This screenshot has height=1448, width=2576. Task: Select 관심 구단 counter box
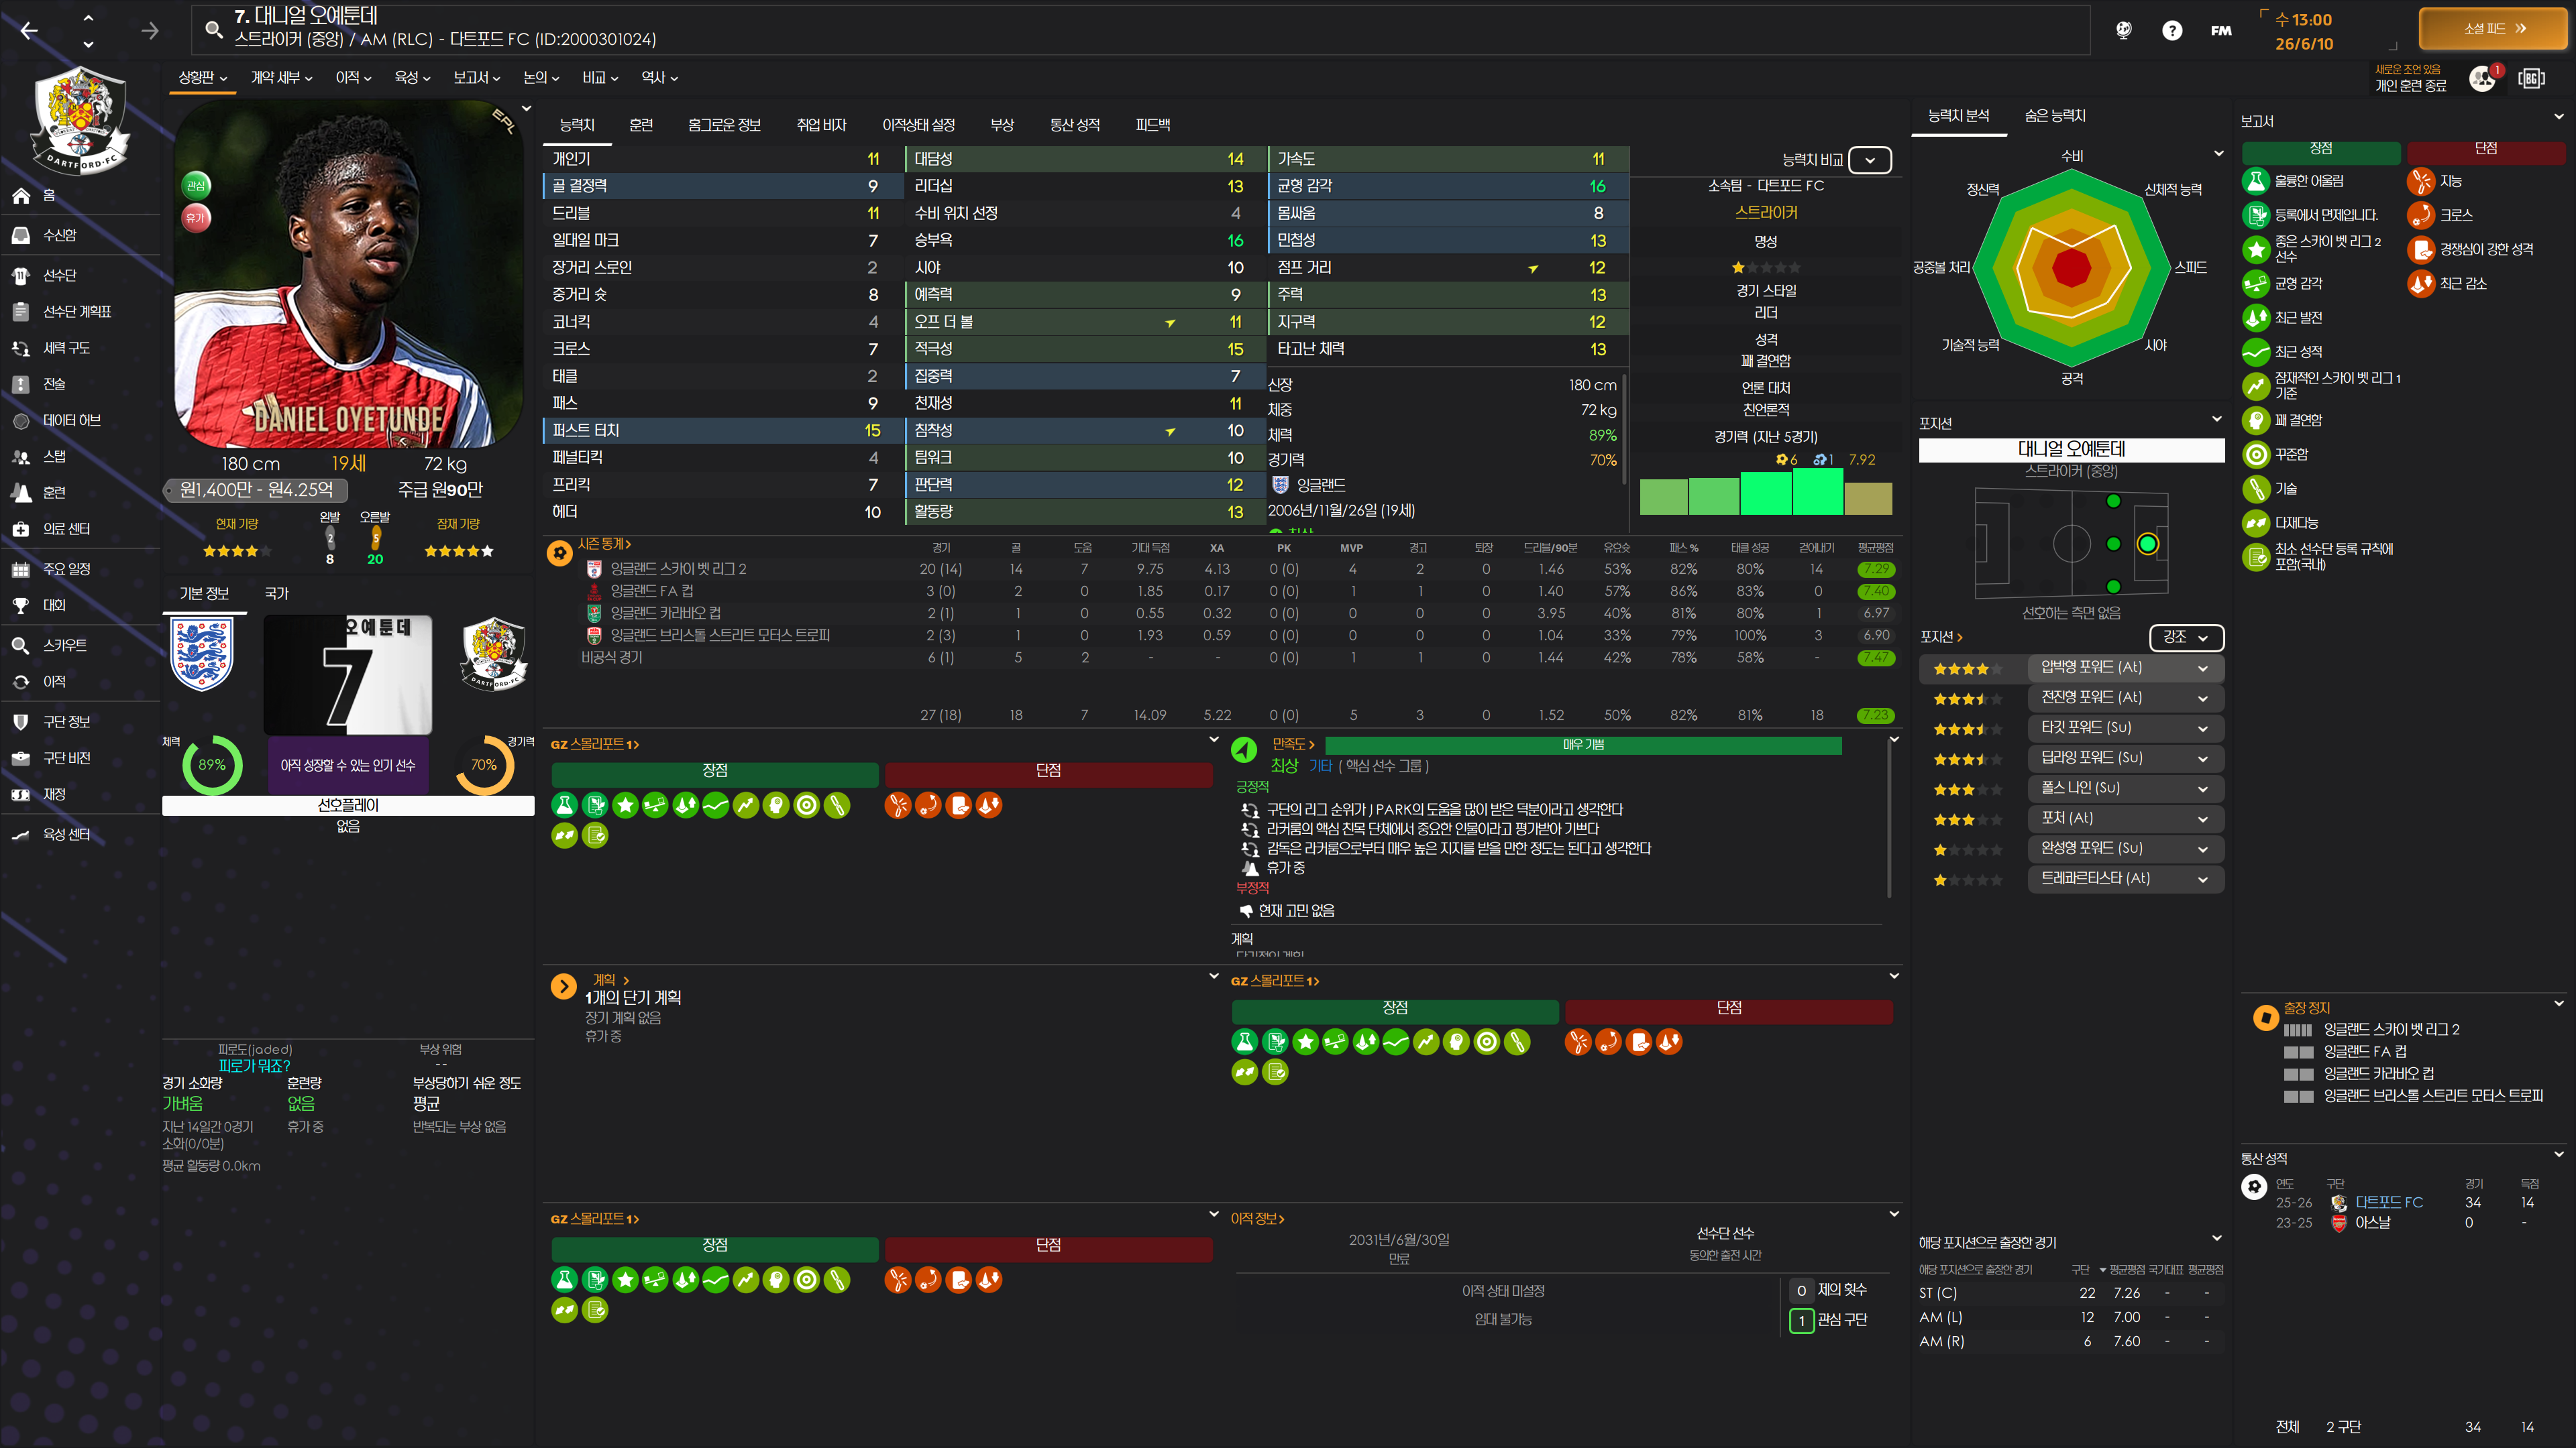point(1801,1320)
